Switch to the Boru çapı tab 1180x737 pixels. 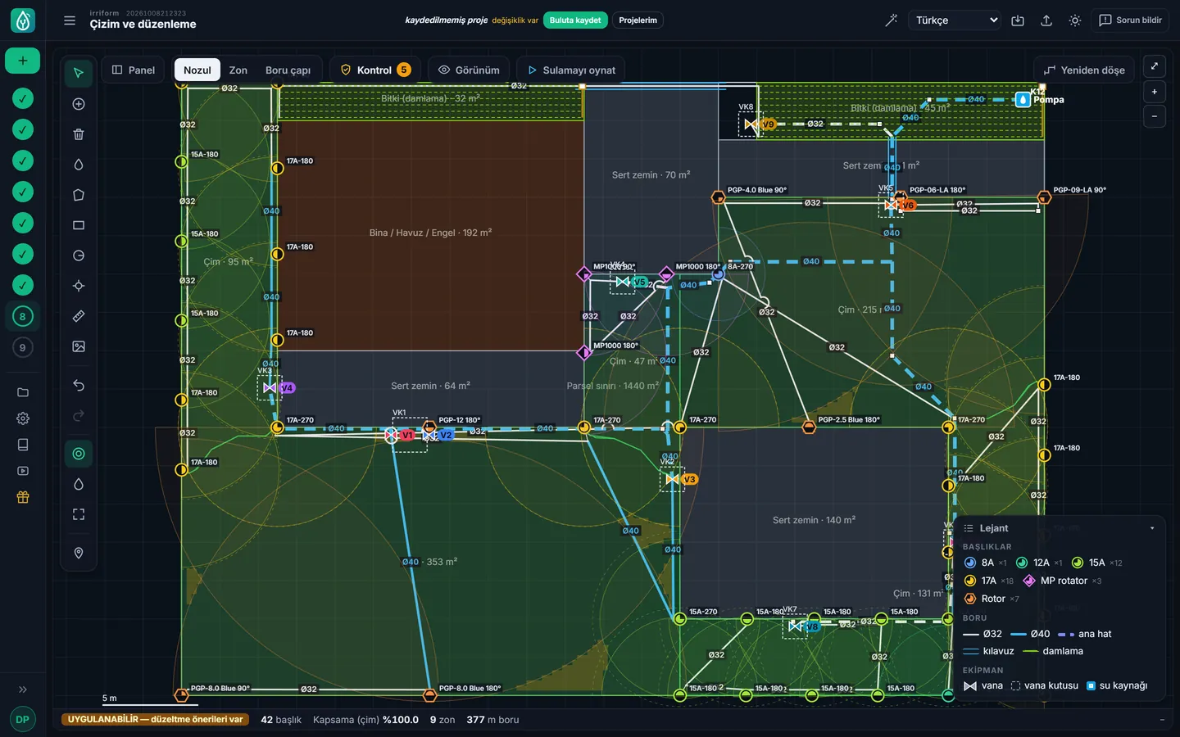tap(288, 70)
